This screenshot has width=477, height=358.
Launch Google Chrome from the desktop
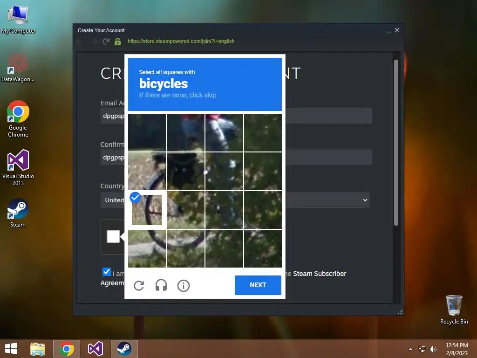[18, 119]
